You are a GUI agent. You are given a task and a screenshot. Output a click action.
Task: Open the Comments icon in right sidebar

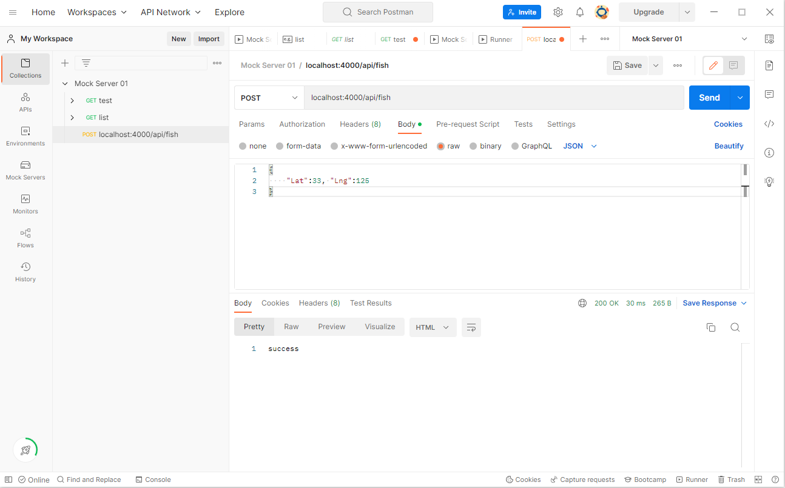coord(769,94)
